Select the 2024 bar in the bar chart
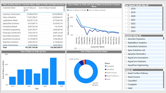166x93 pixels. [x=61, y=83]
